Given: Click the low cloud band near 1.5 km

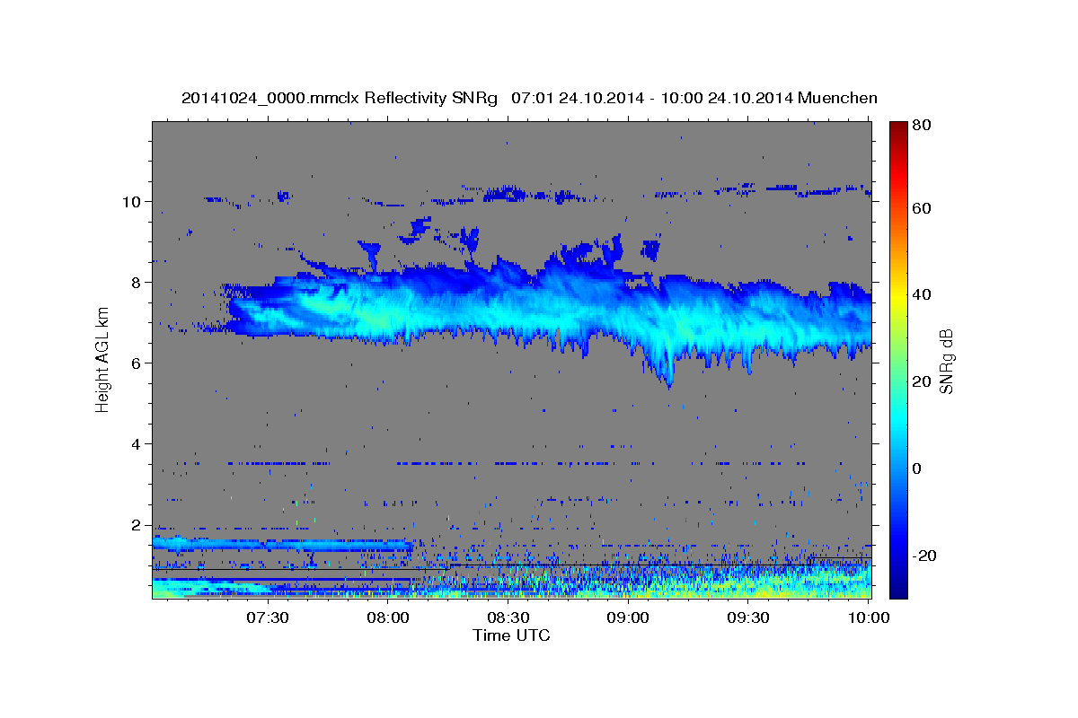Looking at the screenshot, I should point(283,544).
